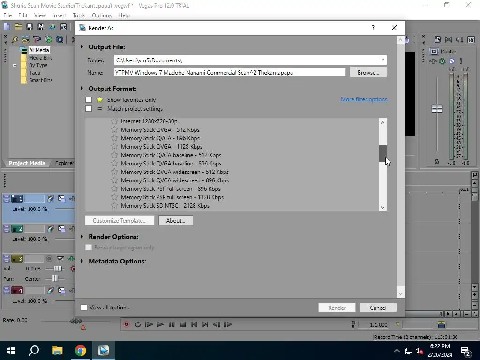Click the Record button in transport bar
Screen dimensions: 480x360
click(x=127, y=324)
